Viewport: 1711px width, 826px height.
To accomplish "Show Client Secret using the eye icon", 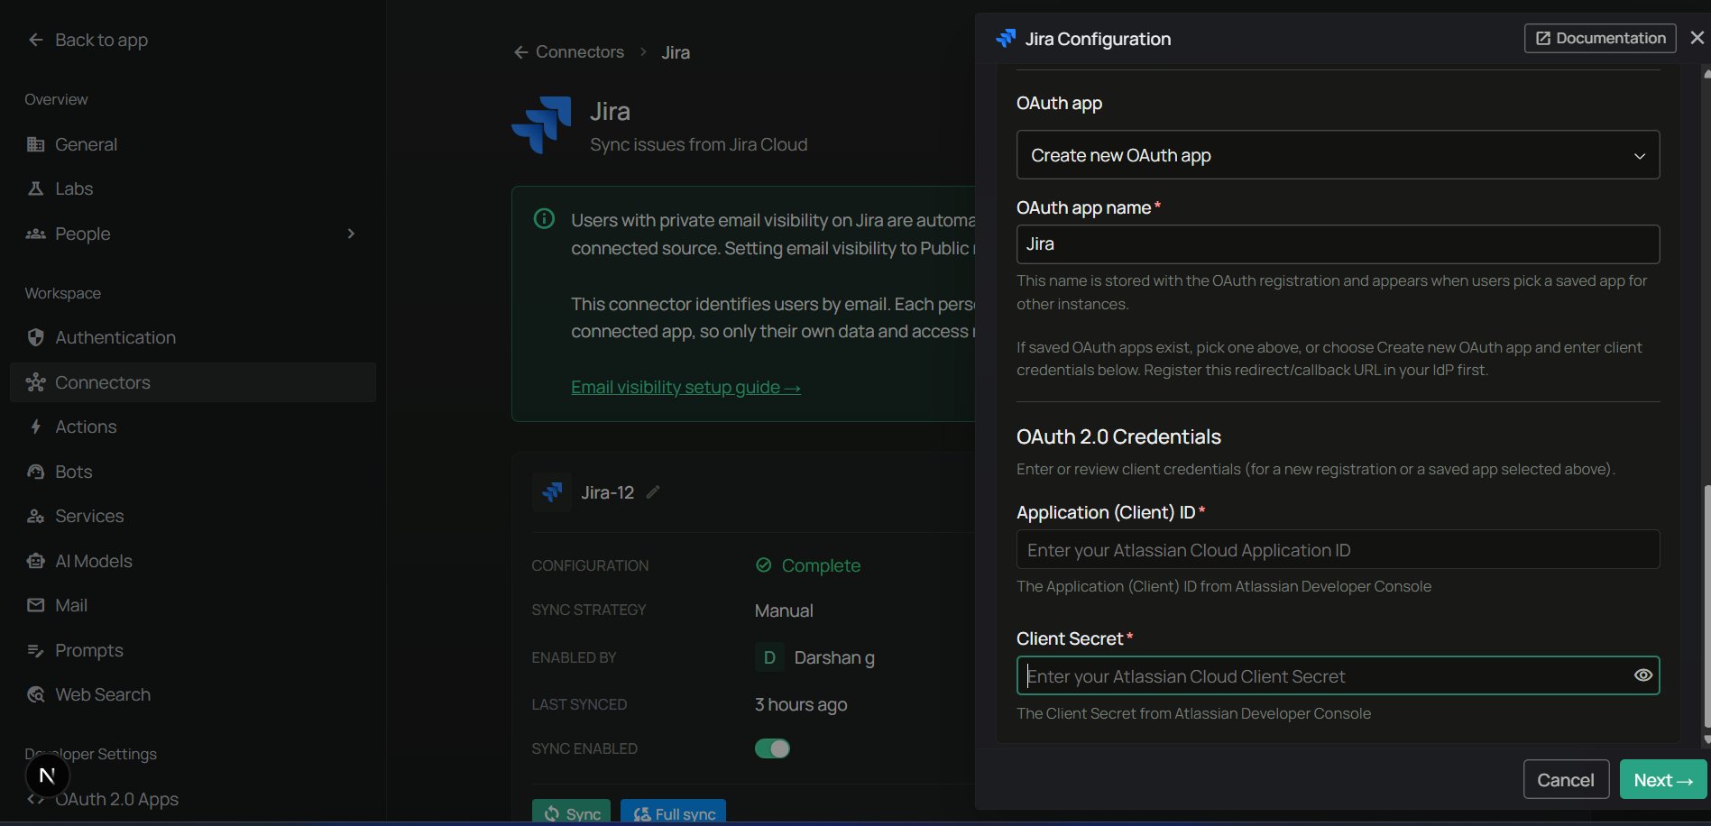I will 1642,675.
